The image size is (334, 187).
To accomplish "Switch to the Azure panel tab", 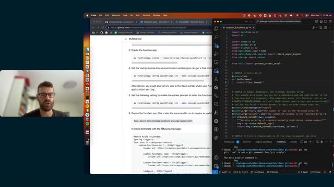I will pyautogui.click(x=293, y=142).
